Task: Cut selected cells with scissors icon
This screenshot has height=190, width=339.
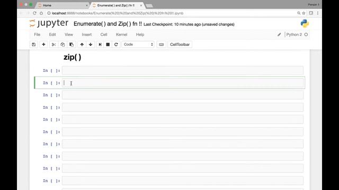Action: (x=53, y=44)
